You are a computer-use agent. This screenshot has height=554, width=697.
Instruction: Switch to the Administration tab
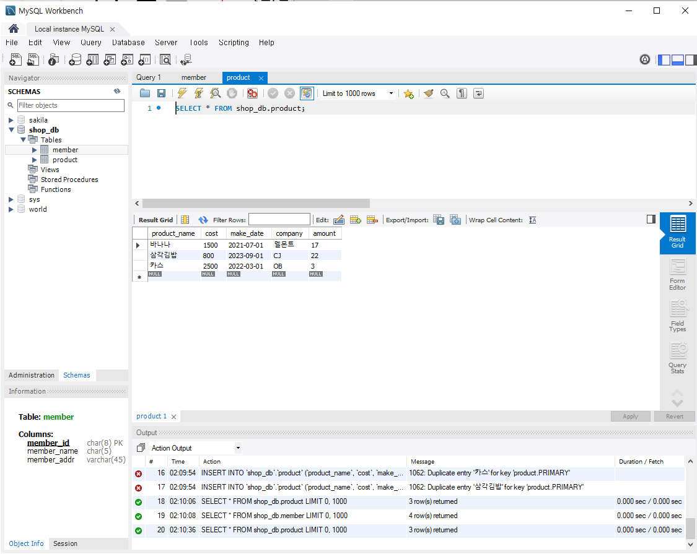(x=32, y=375)
